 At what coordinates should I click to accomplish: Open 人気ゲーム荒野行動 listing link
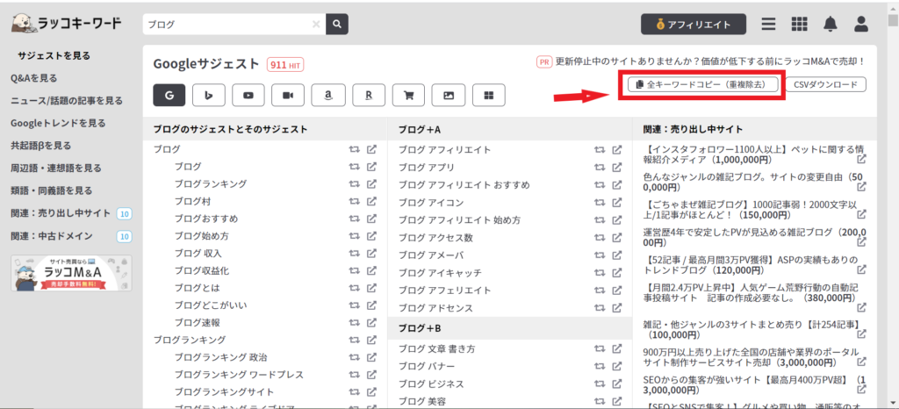(x=750, y=293)
